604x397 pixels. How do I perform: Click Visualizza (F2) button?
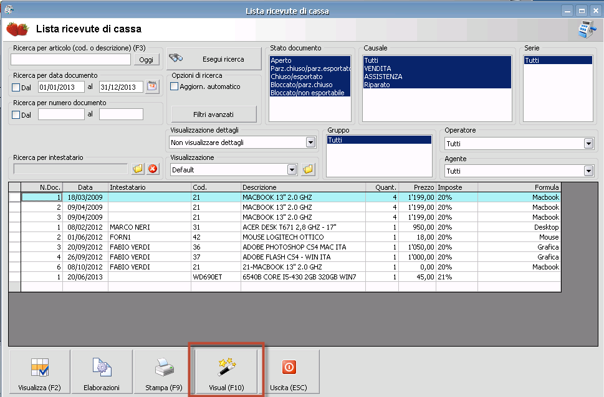(39, 371)
